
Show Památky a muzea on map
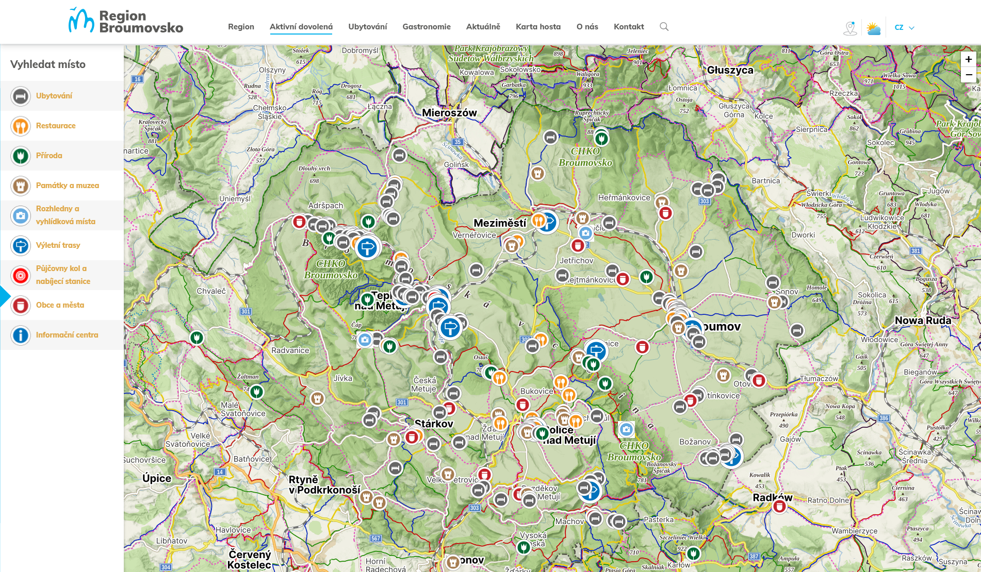(67, 186)
